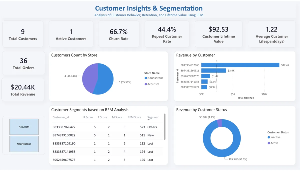Click the '4 (44.44%)' pie label
The image size is (300, 171).
(x=70, y=76)
